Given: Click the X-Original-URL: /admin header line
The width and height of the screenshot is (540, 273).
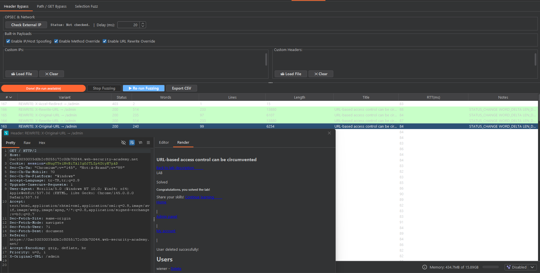Looking at the screenshot, I should coord(34,256).
